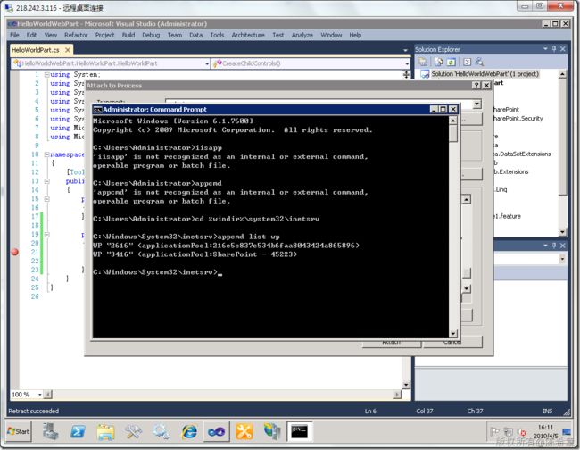
Task: Toggle the breakpoint in the editor margin
Action: click(13, 252)
